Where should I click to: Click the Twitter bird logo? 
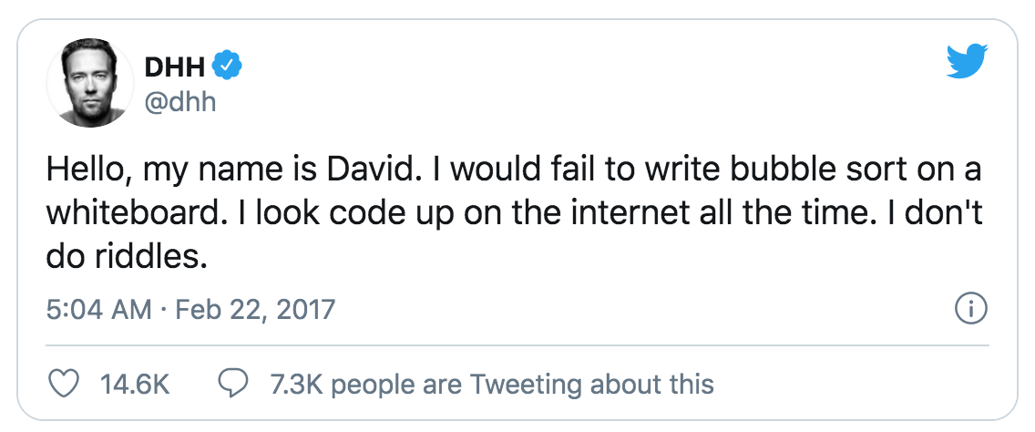click(968, 62)
